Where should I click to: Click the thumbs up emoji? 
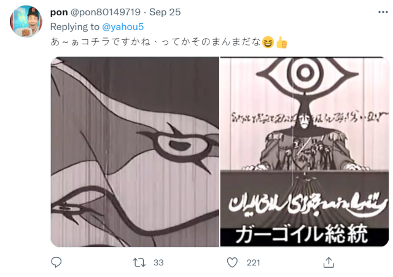[281, 42]
